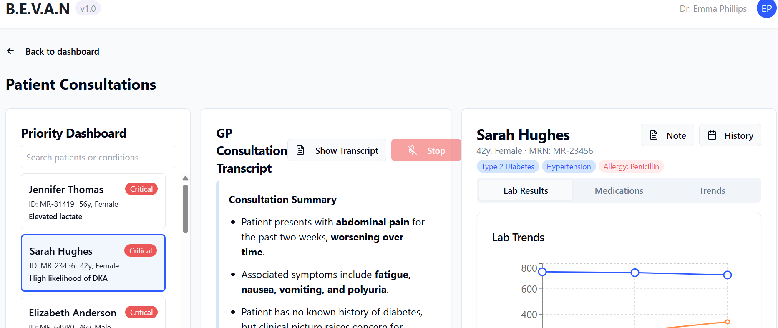This screenshot has height=328, width=778.
Task: Click the Note document icon
Action: click(654, 135)
